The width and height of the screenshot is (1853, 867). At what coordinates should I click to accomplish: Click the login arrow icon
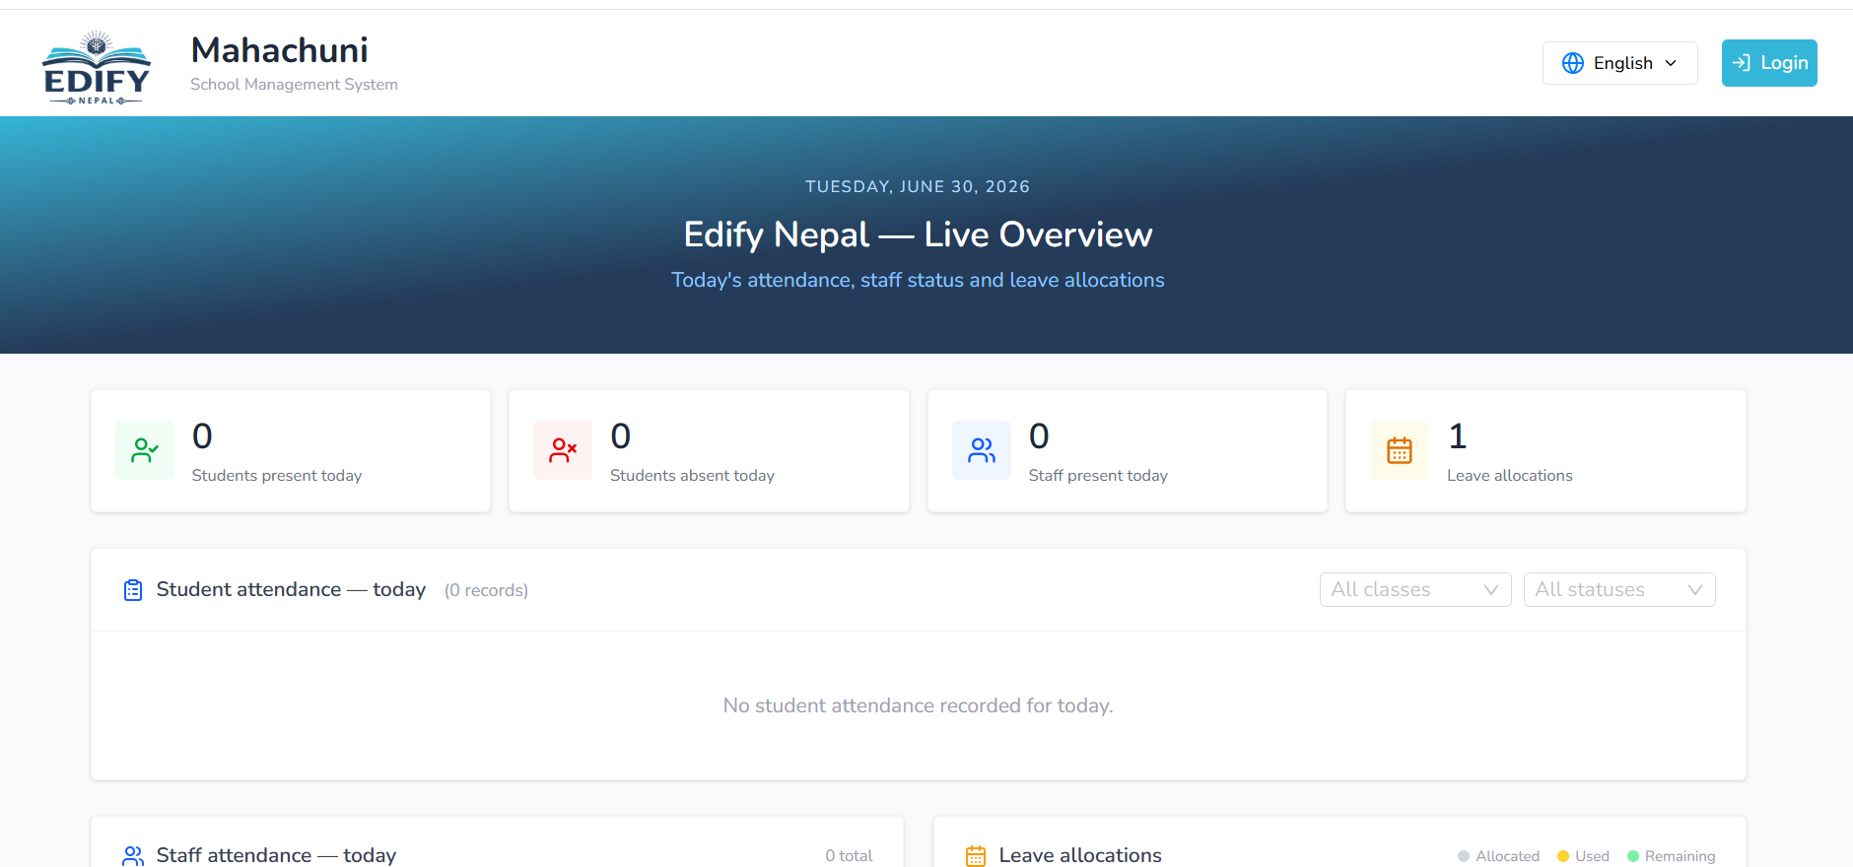click(x=1742, y=63)
